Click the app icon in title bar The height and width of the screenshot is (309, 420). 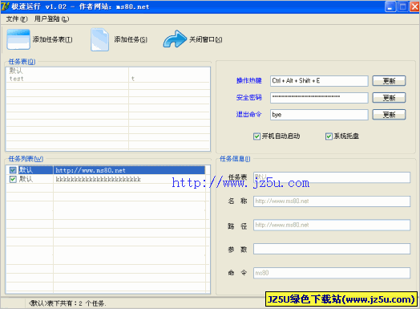click(6, 6)
